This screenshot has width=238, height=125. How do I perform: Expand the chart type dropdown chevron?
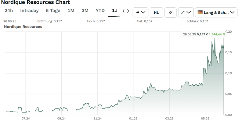(x=143, y=12)
